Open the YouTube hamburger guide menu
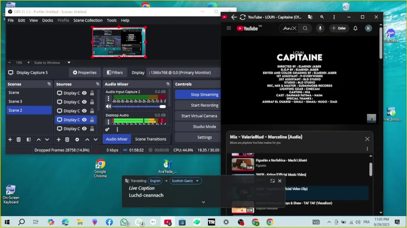Screen dimensions: 407x228 point(229,28)
